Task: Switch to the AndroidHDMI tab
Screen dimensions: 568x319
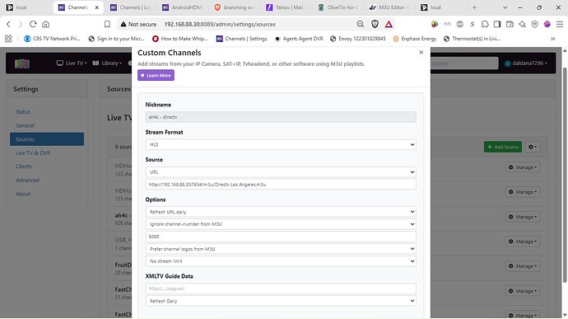Action: tap(183, 7)
